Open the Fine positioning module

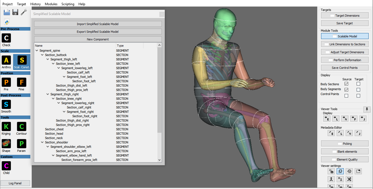point(22,84)
